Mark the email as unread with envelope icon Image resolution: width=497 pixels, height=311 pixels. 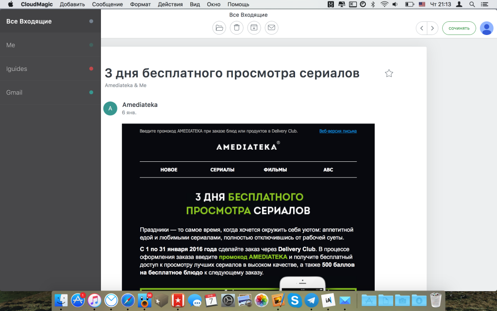(x=271, y=28)
